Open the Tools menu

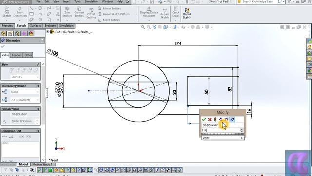(78, 1)
